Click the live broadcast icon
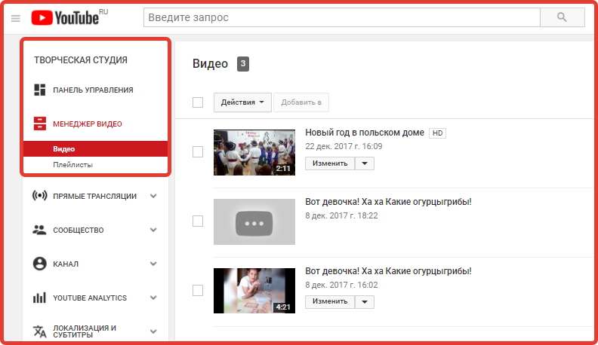Image resolution: width=598 pixels, height=345 pixels. [40, 196]
